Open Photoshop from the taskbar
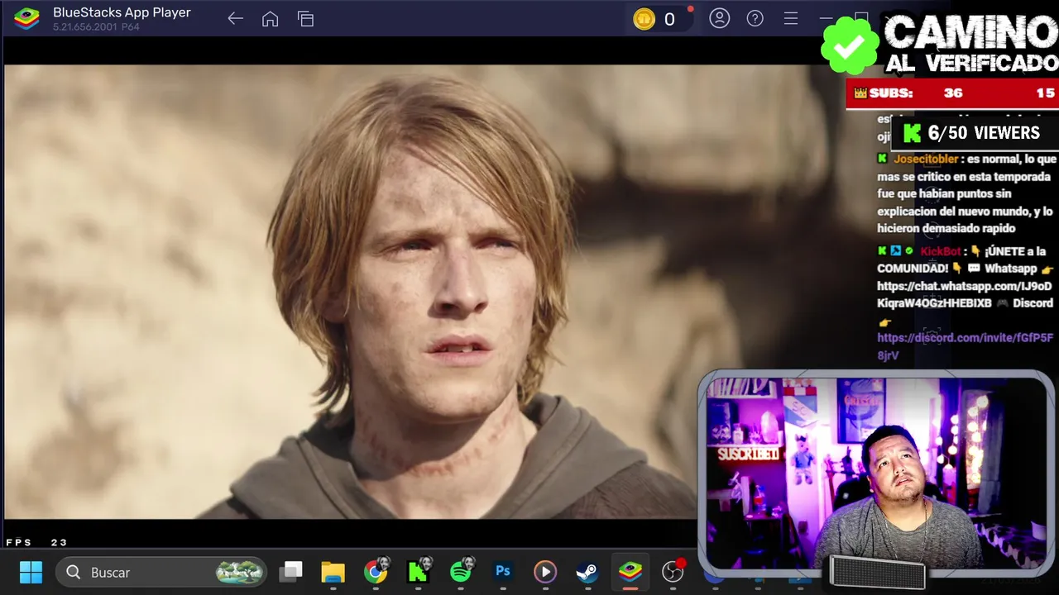This screenshot has height=595, width=1059. pyautogui.click(x=502, y=571)
